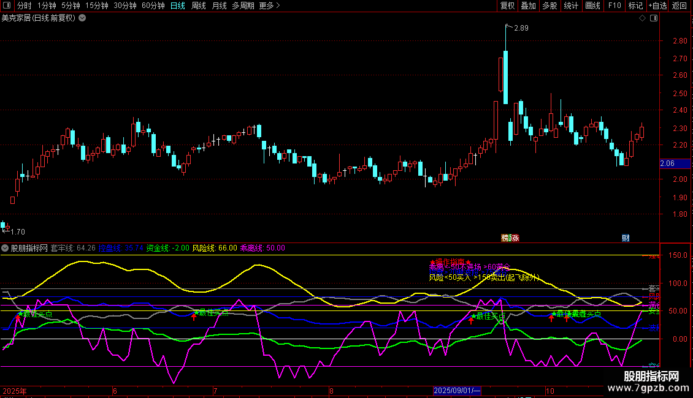Toggle 复权 price adjustment
Screen dimensions: 693x398
[x=507, y=6]
